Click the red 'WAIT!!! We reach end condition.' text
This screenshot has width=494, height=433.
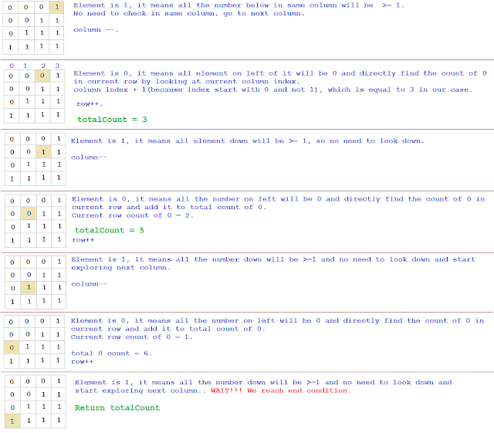click(281, 391)
